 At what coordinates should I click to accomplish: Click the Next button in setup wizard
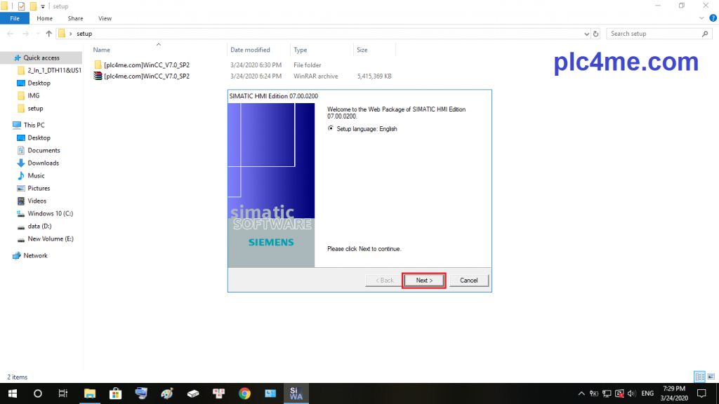[423, 281]
